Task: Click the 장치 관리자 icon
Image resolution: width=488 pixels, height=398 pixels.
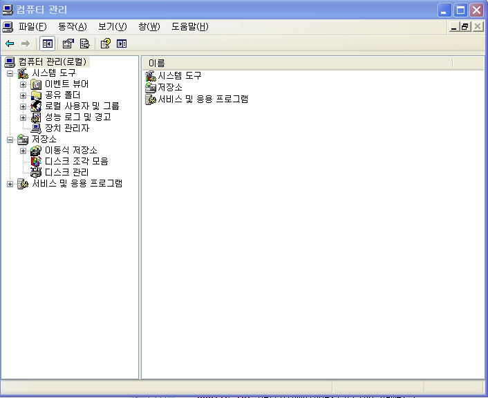Action: point(36,129)
